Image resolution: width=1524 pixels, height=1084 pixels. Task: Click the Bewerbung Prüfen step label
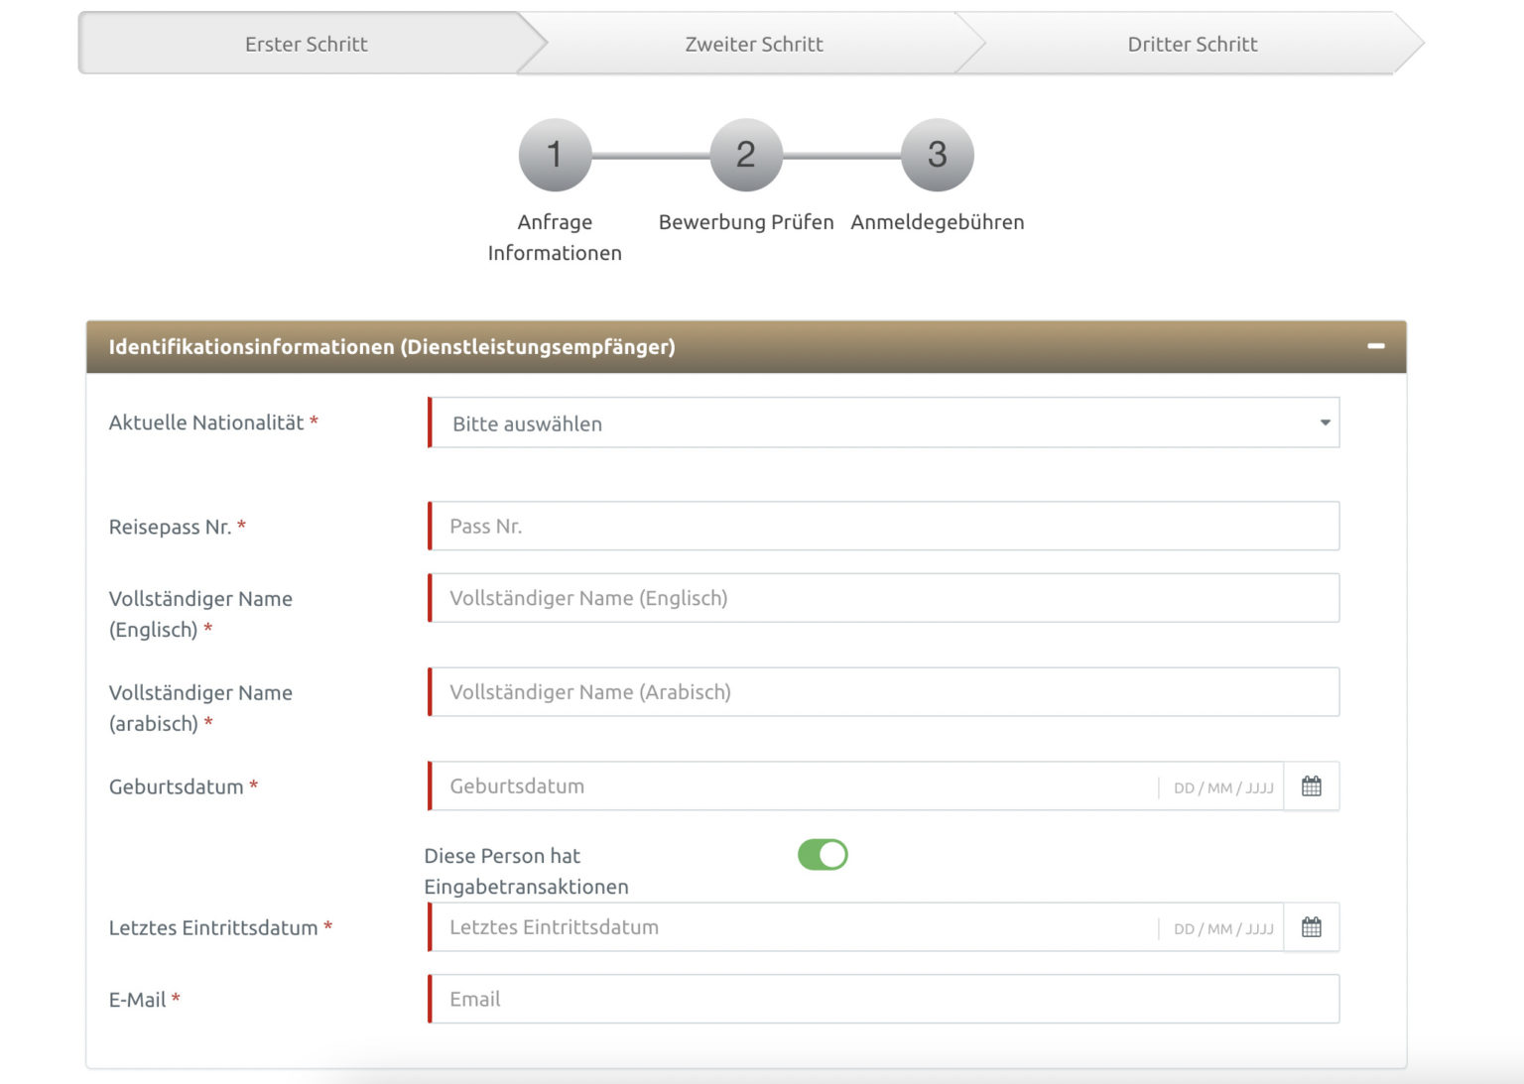pos(746,222)
